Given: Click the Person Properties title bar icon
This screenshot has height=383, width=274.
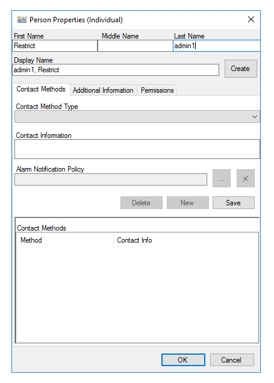Looking at the screenshot, I should [22, 19].
